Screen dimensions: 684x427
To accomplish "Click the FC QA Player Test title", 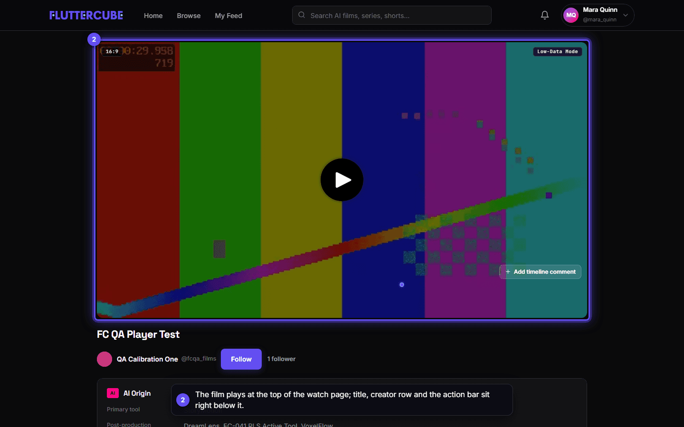I will point(138,334).
